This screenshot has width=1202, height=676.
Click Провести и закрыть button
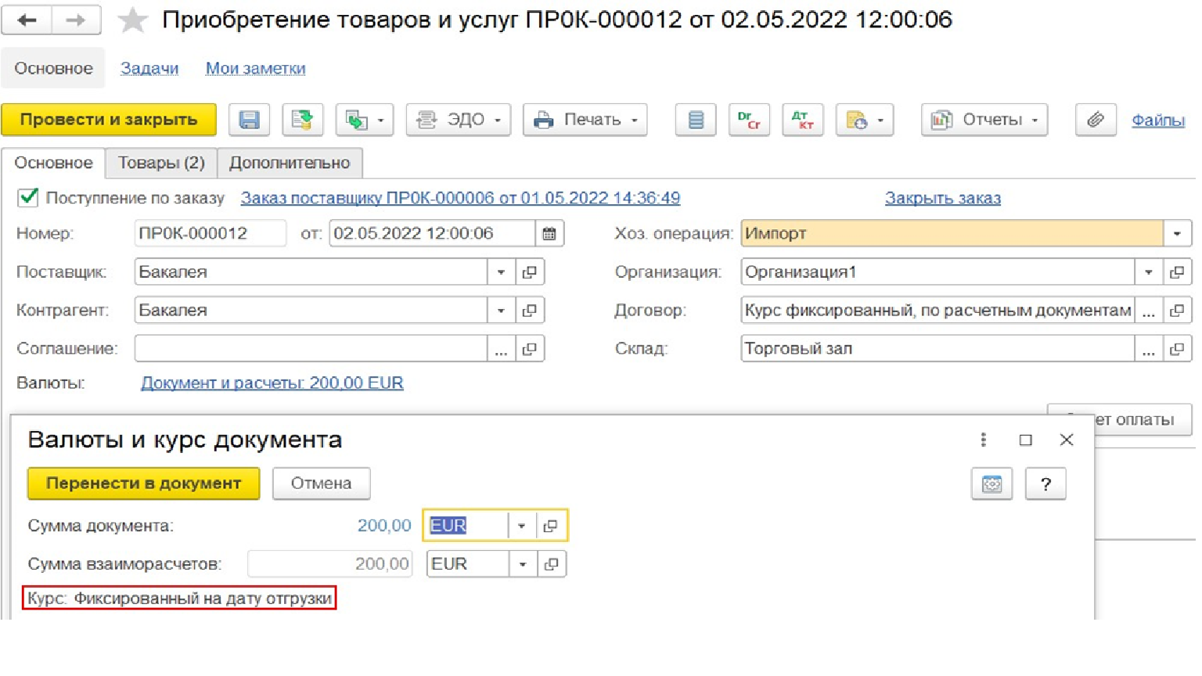pos(109,120)
